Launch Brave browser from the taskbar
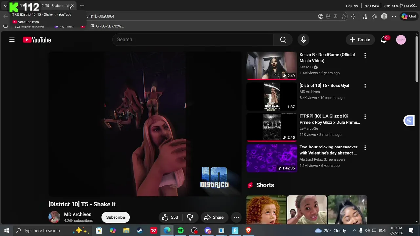The height and width of the screenshot is (236, 420). pyautogui.click(x=248, y=231)
